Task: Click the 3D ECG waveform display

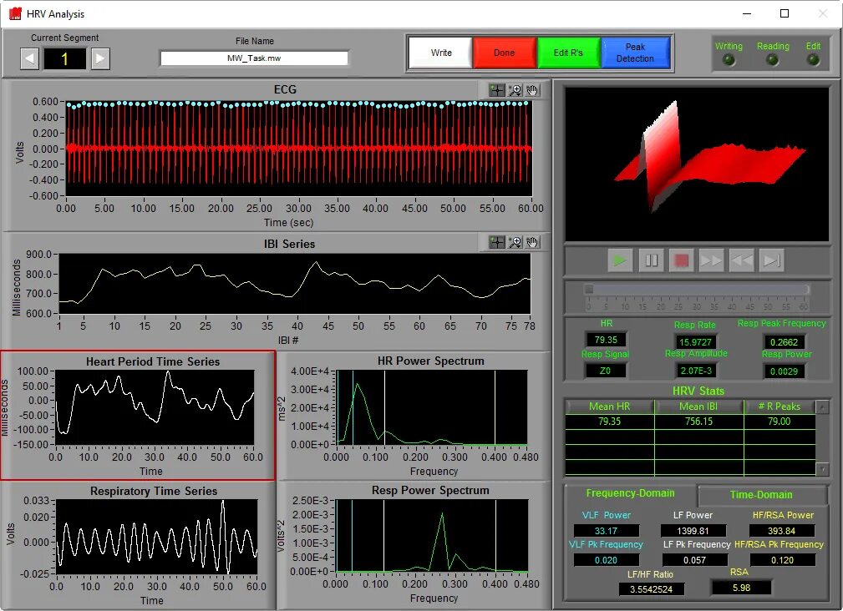Action: 697,164
